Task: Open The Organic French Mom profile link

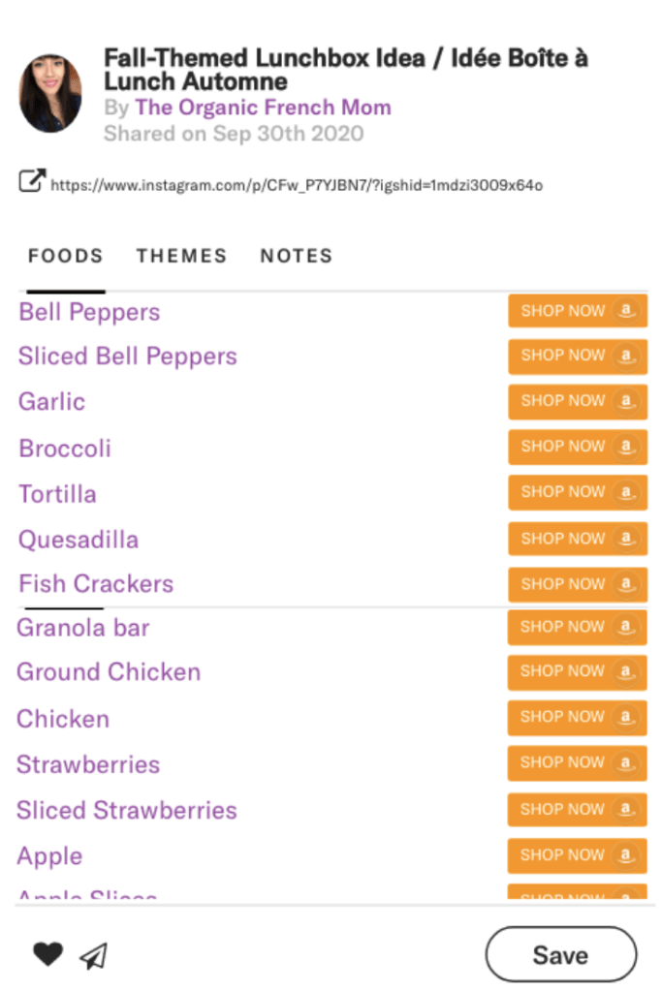Action: [263, 108]
